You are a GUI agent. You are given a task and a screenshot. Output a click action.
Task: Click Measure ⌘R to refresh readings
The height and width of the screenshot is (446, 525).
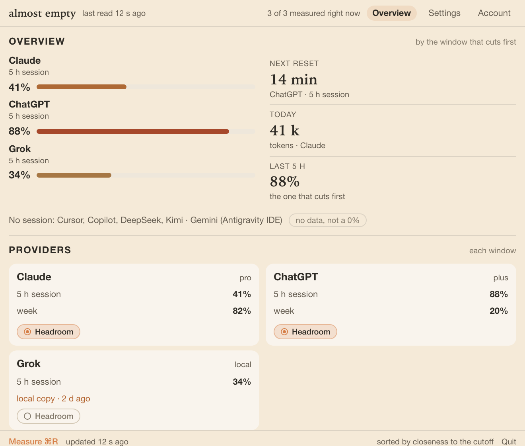coord(33,441)
